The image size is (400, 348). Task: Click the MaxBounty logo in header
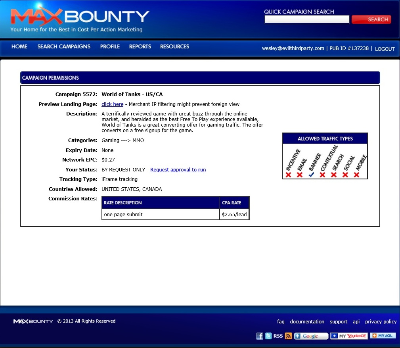80,17
